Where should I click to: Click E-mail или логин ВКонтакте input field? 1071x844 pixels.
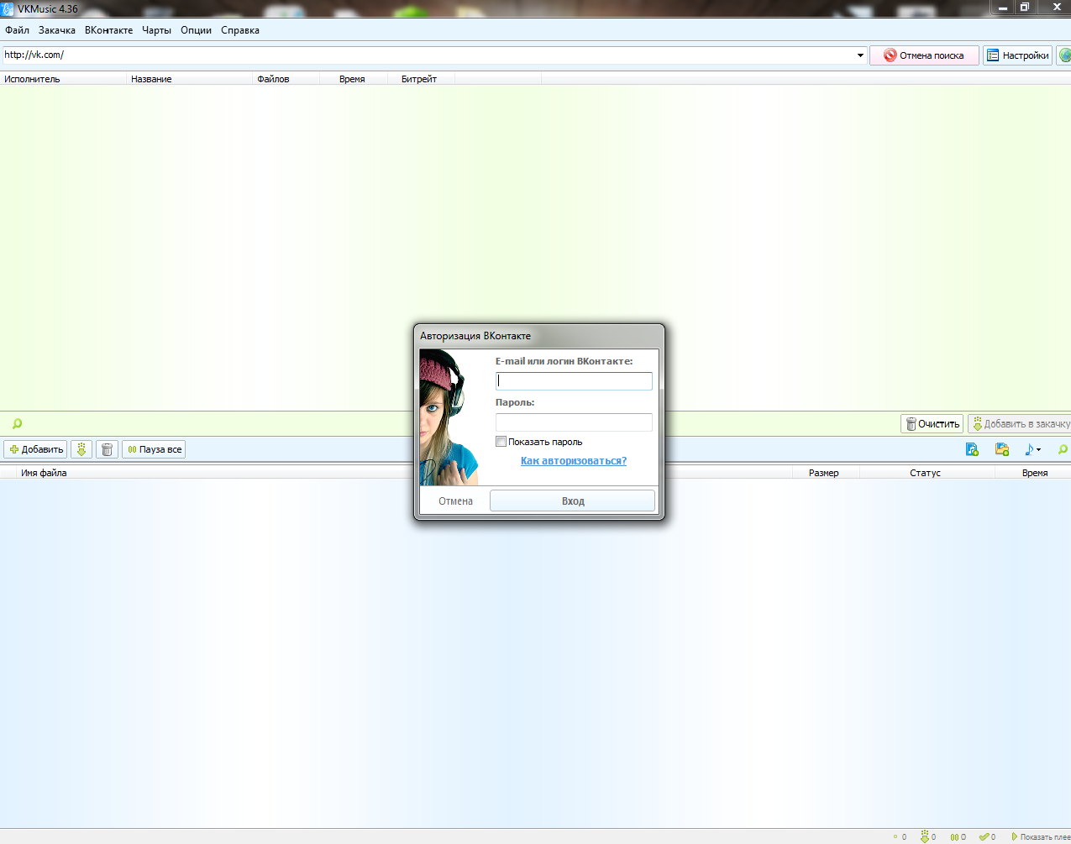coord(574,380)
